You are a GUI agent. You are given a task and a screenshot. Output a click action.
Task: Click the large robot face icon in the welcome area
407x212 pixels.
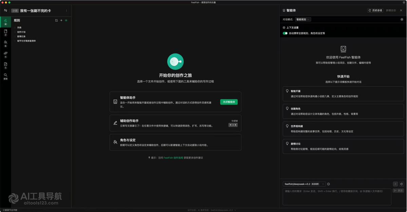click(x=343, y=49)
